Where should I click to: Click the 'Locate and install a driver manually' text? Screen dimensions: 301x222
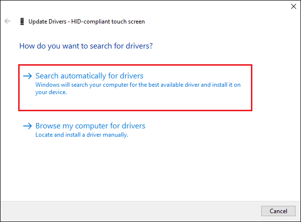pos(82,135)
